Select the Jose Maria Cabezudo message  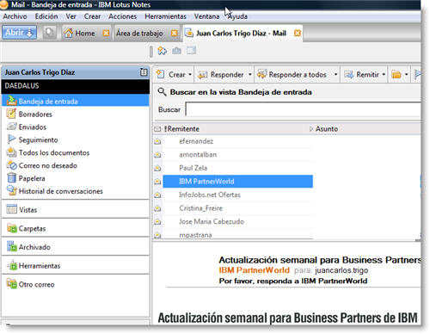point(237,221)
